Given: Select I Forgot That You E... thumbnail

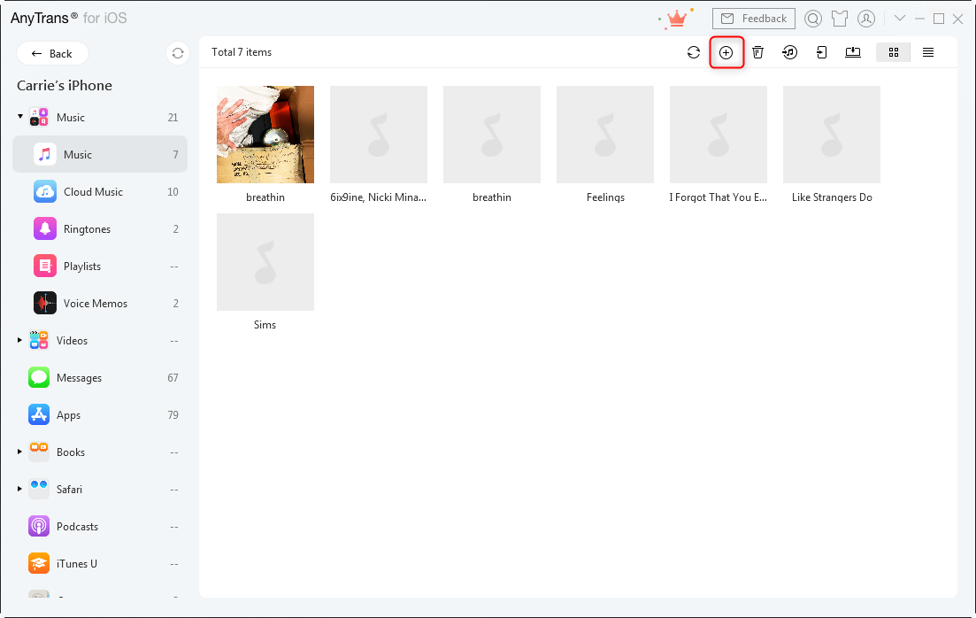Looking at the screenshot, I should click(x=719, y=135).
